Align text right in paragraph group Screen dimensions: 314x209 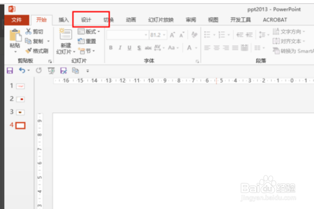226,48
